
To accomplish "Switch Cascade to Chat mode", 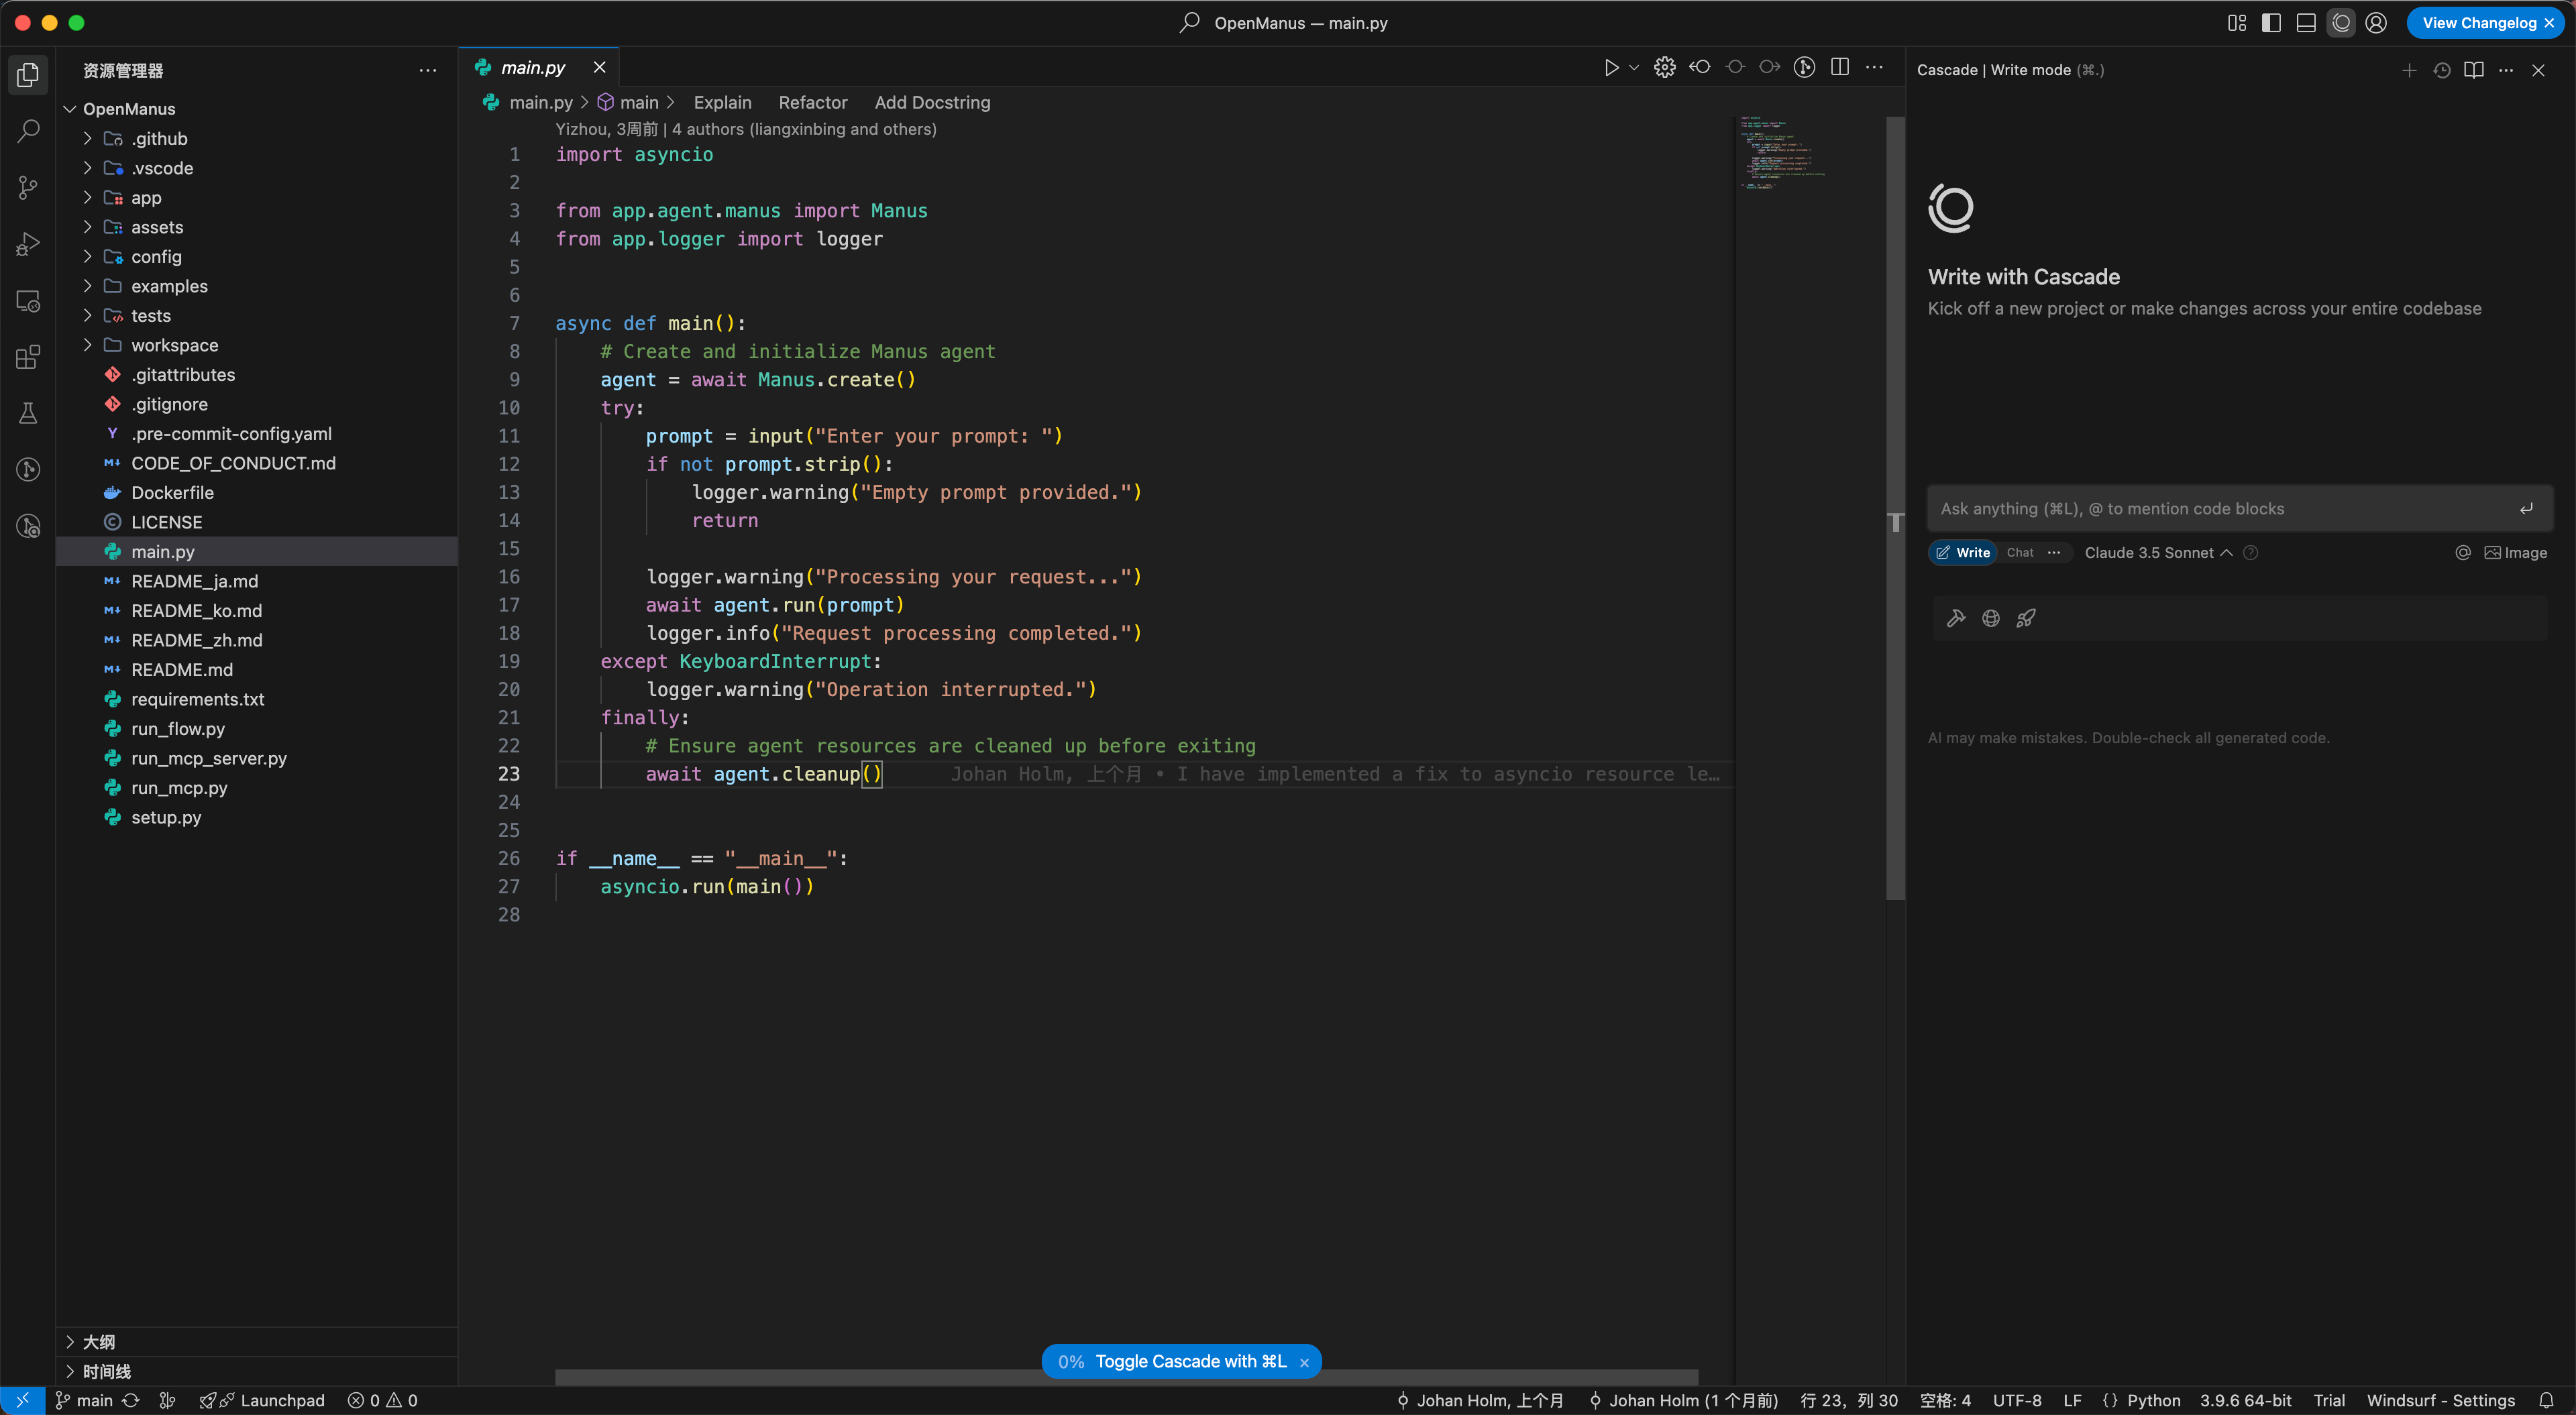I will tap(2019, 553).
